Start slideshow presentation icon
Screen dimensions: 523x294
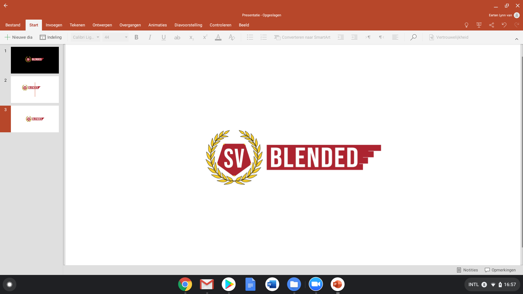coord(479,25)
